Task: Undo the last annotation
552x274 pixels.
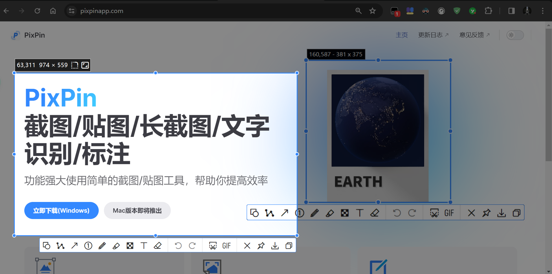Action: [x=178, y=245]
